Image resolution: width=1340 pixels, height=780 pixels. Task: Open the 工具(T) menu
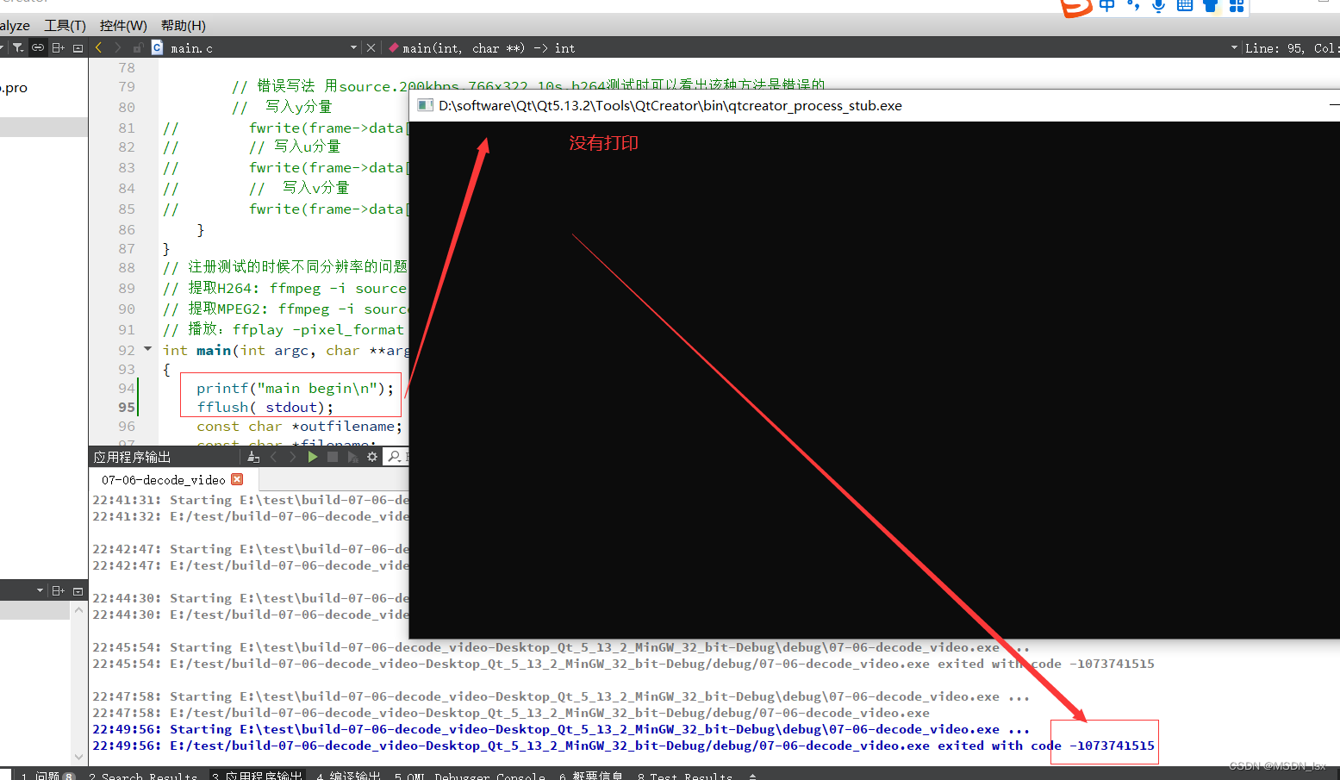pyautogui.click(x=65, y=25)
